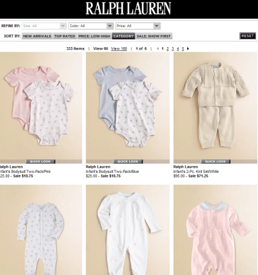Click the Reset button
Viewport: 258px width, 275px height.
[x=248, y=36]
